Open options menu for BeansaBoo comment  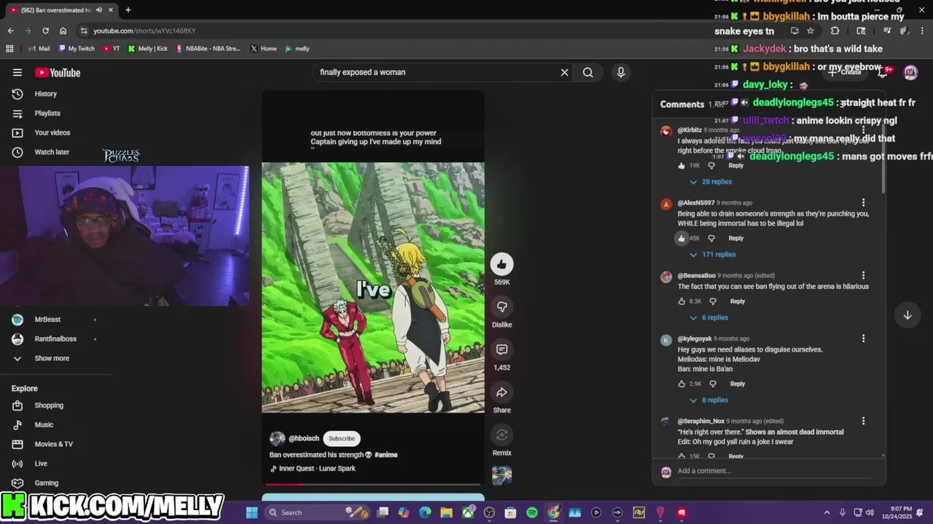coord(863,276)
